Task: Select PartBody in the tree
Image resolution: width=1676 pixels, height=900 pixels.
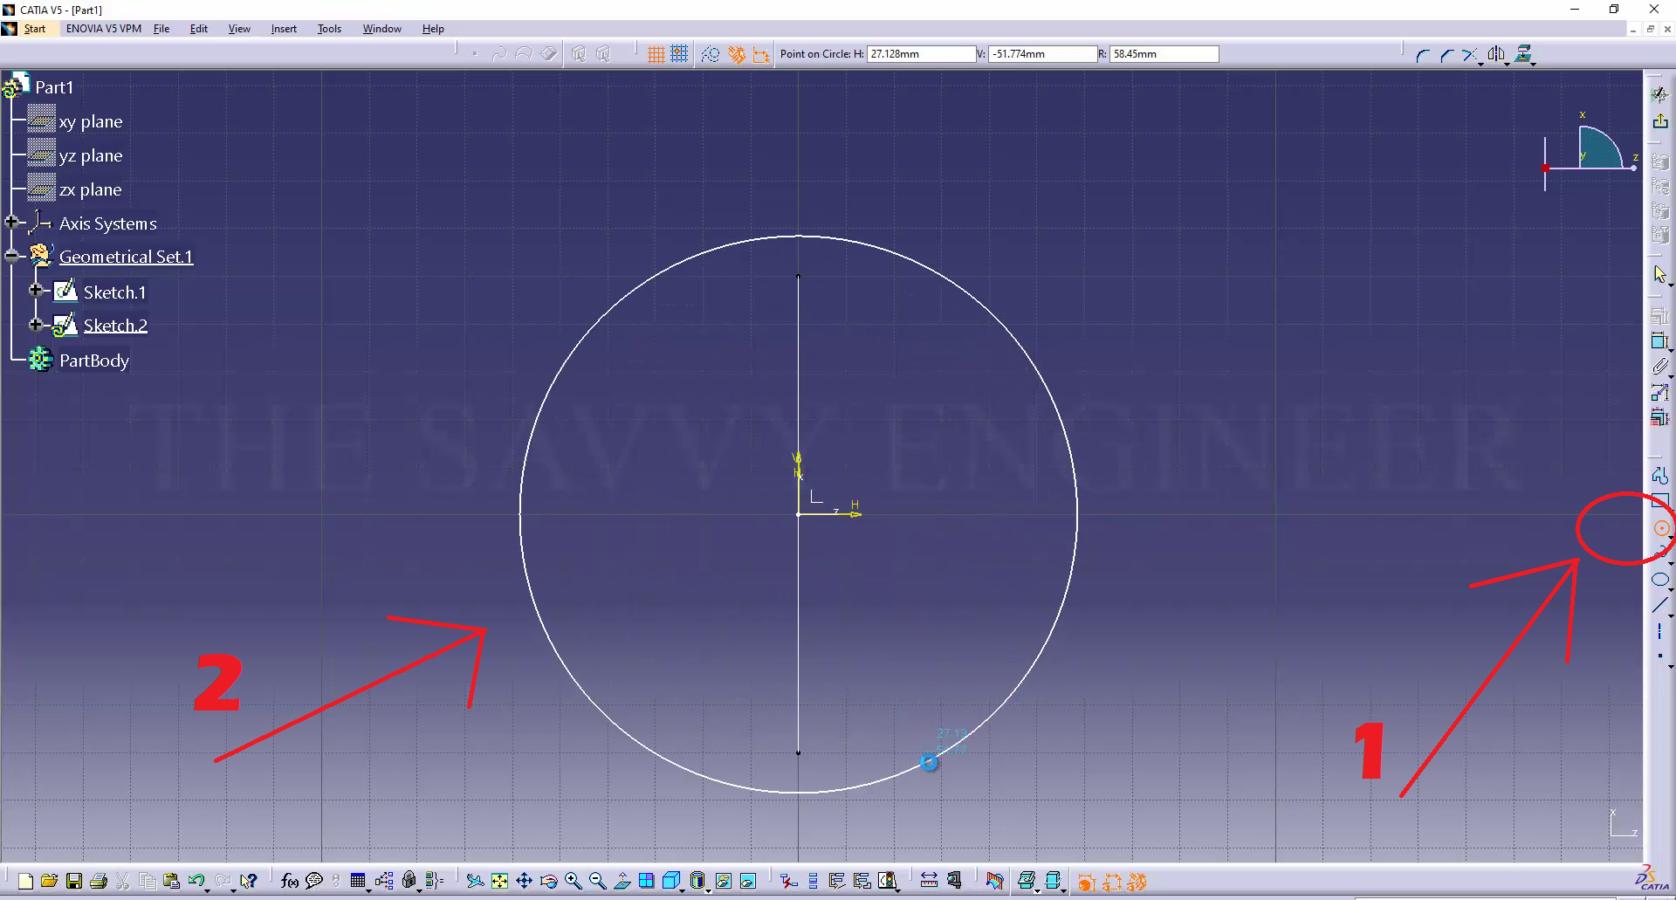Action: pos(93,361)
